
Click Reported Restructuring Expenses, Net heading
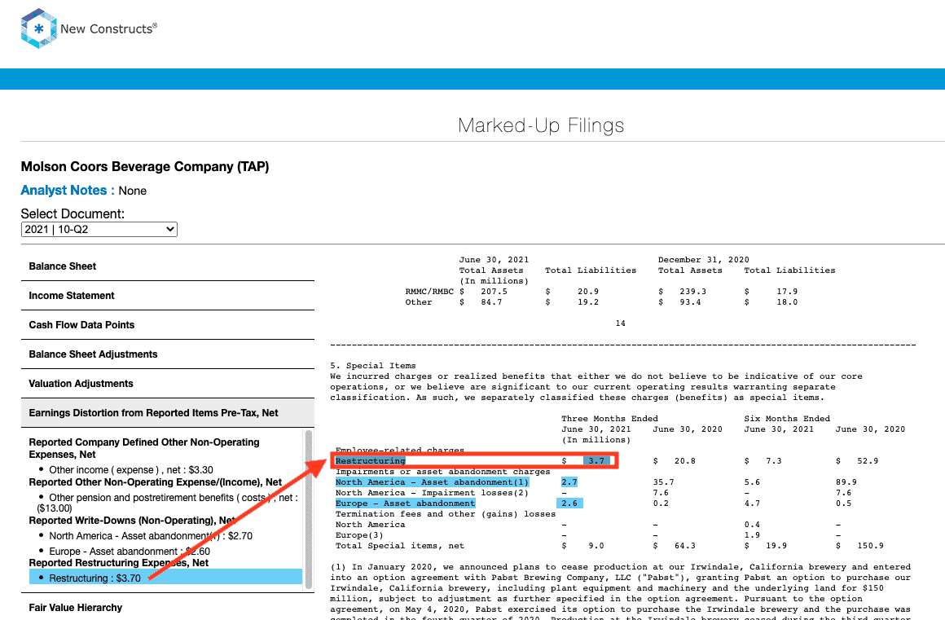[x=119, y=563]
